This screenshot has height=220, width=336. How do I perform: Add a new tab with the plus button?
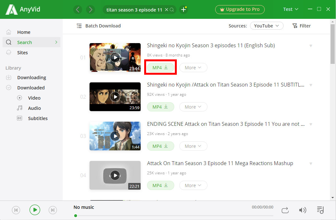pyautogui.click(x=184, y=10)
